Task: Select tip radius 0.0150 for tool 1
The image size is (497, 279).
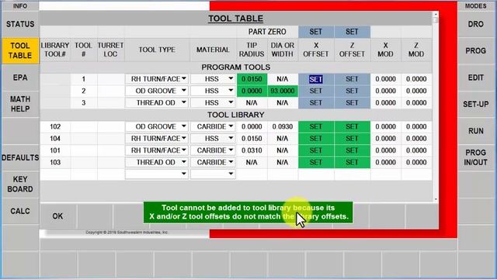Action: tap(252, 79)
